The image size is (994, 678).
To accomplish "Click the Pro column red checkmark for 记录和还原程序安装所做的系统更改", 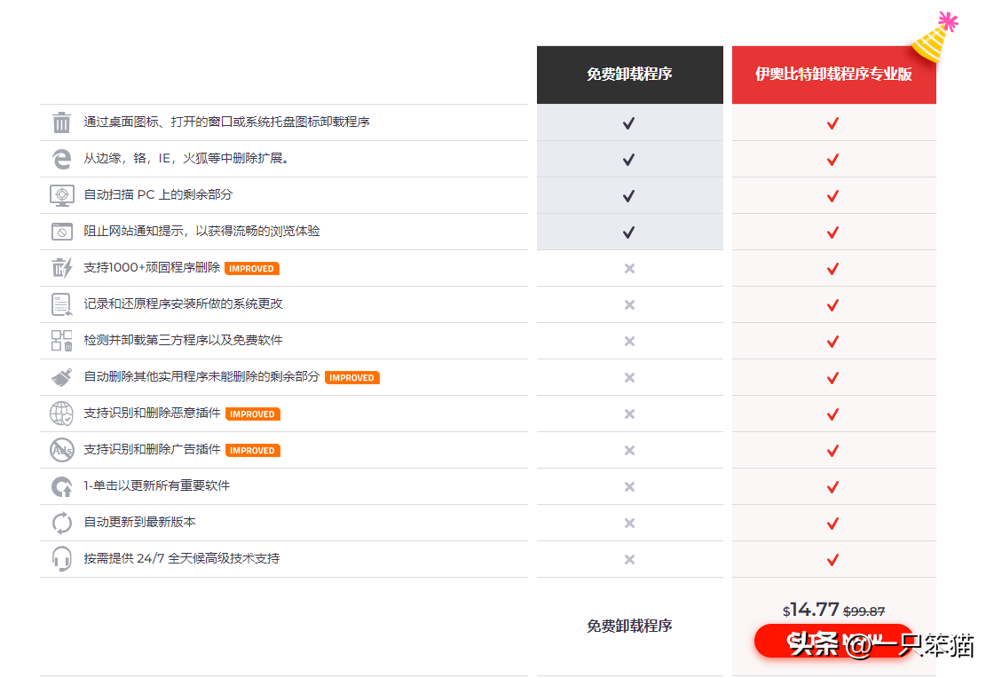I will [x=833, y=305].
